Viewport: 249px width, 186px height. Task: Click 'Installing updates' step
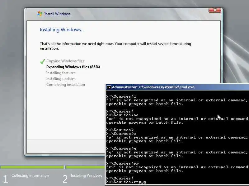point(61,79)
